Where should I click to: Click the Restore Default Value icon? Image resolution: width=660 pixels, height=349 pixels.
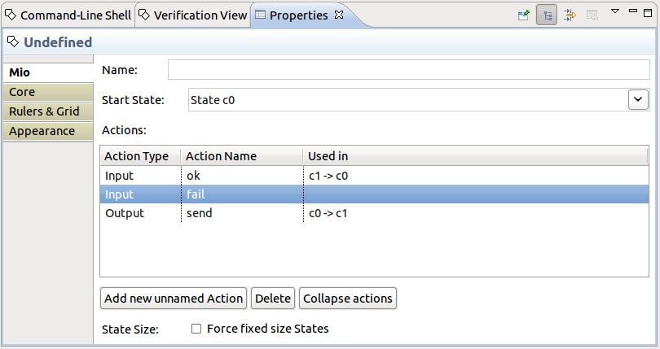592,15
